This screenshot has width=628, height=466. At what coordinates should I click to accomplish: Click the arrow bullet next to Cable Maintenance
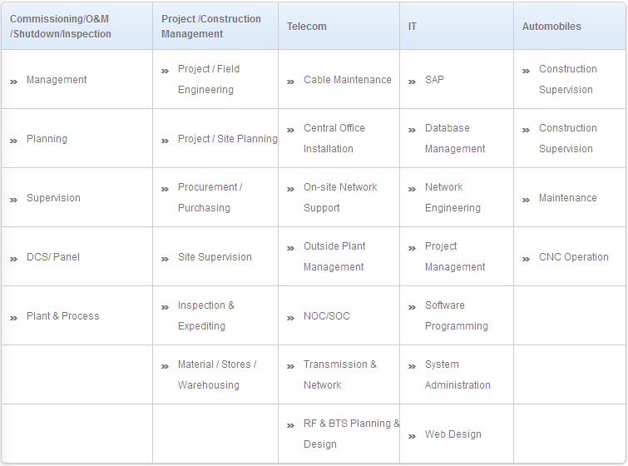pos(290,82)
